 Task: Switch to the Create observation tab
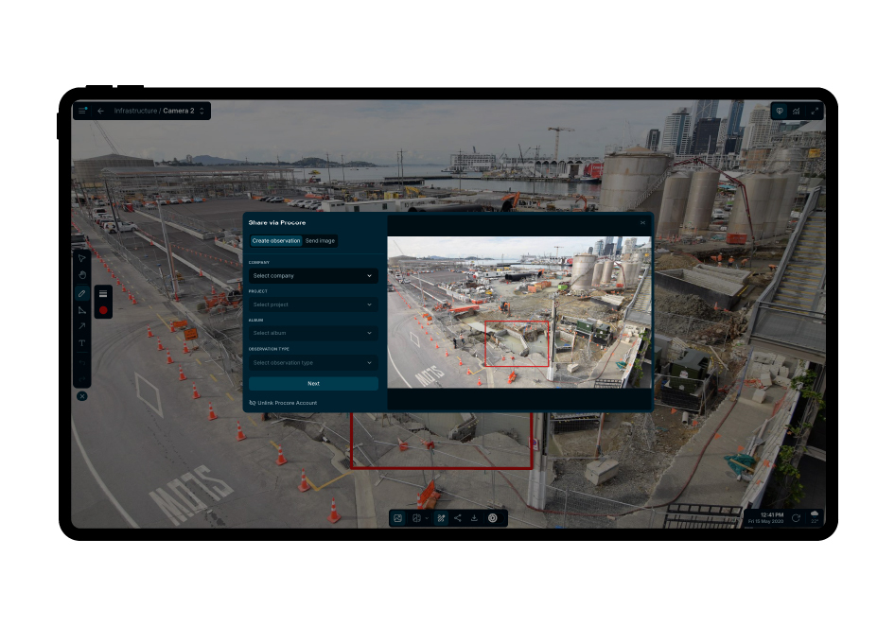tap(276, 240)
